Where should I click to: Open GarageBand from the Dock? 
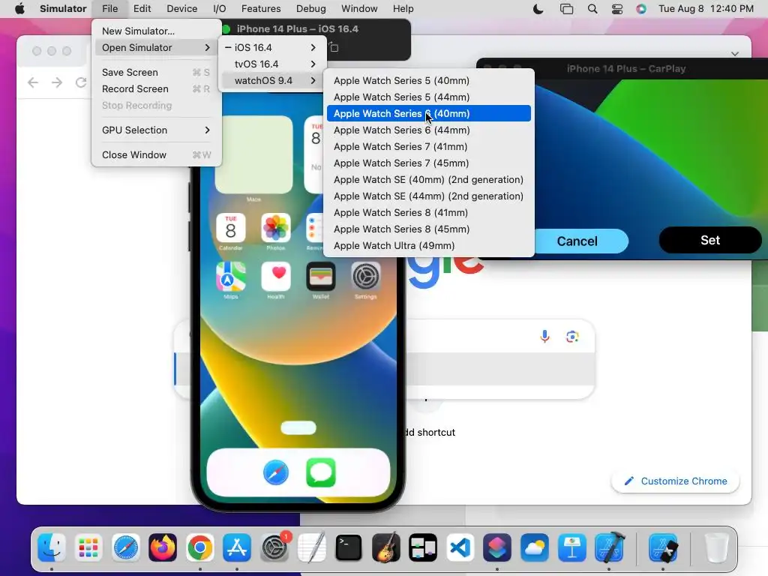click(x=386, y=547)
